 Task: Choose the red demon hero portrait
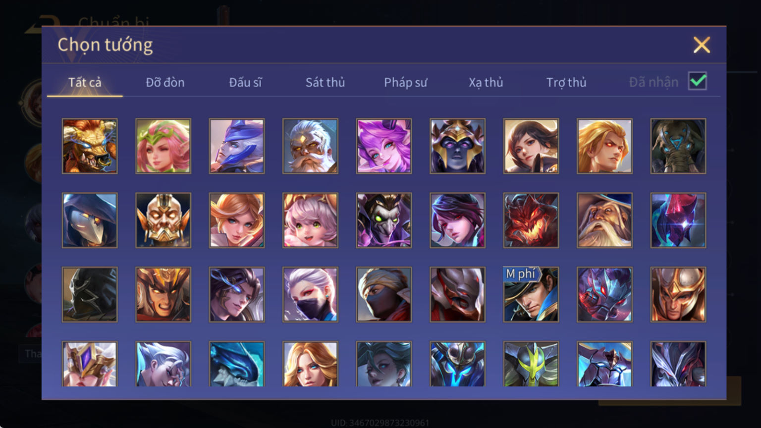pyautogui.click(x=531, y=220)
